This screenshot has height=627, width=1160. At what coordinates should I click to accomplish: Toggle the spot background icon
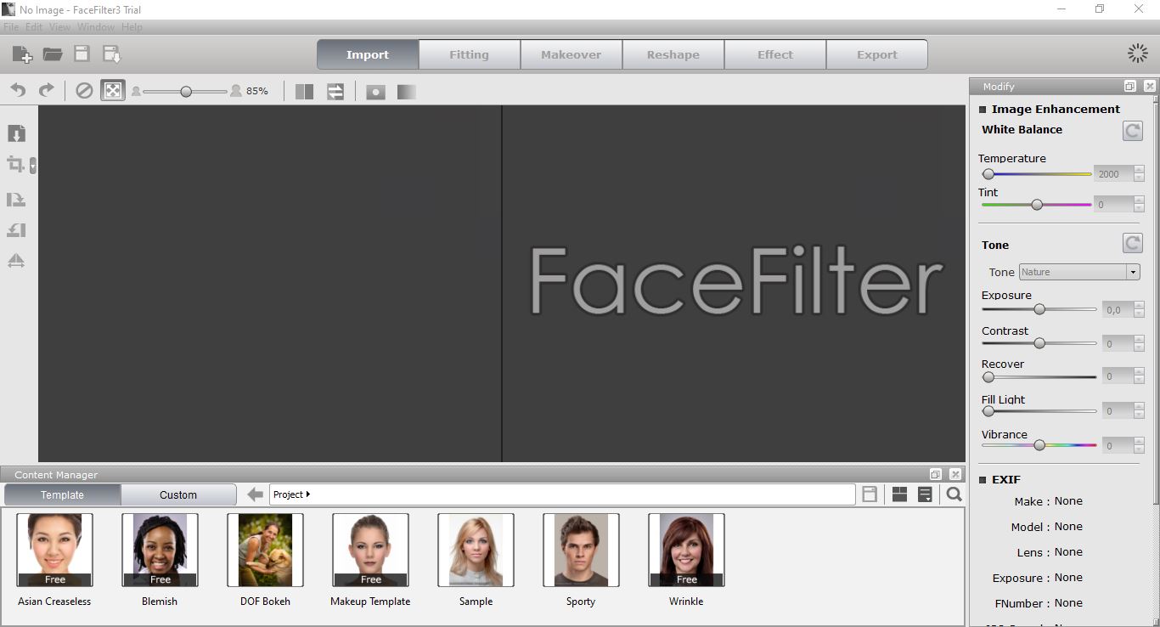[x=375, y=91]
